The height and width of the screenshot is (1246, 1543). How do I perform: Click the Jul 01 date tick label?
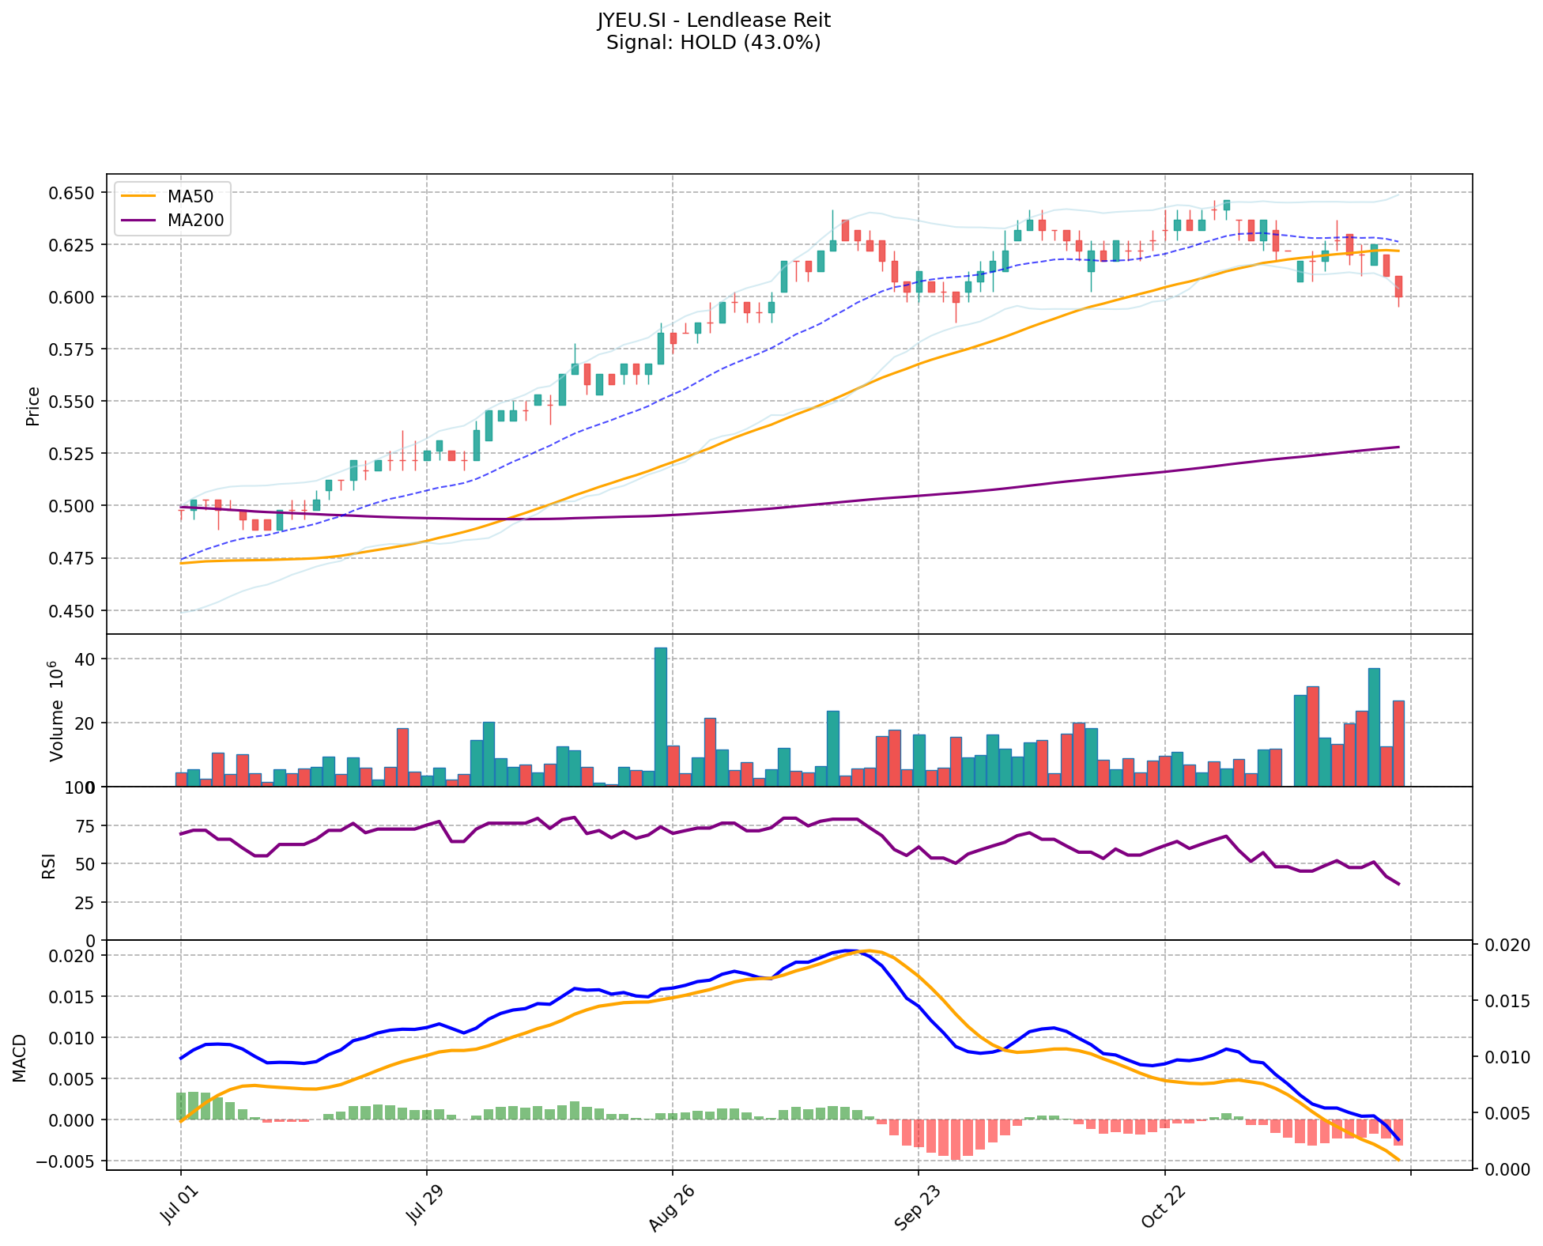[179, 1206]
